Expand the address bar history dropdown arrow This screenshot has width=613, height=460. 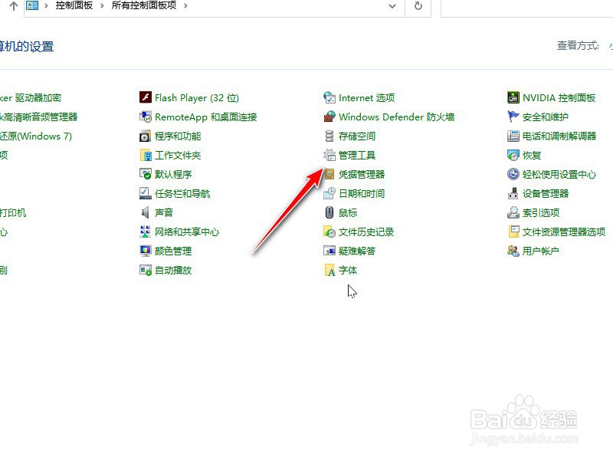click(x=392, y=5)
